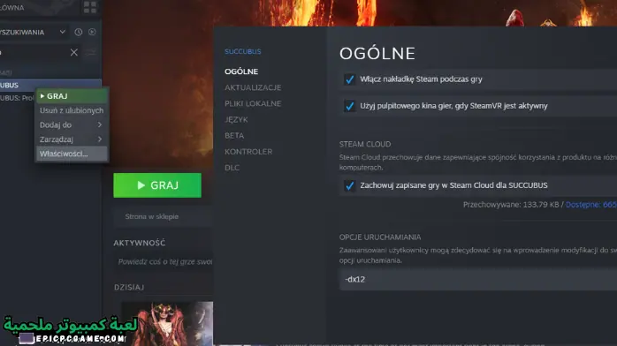Click the ready-to-play filter icon
The image size is (617, 346).
pos(92,32)
